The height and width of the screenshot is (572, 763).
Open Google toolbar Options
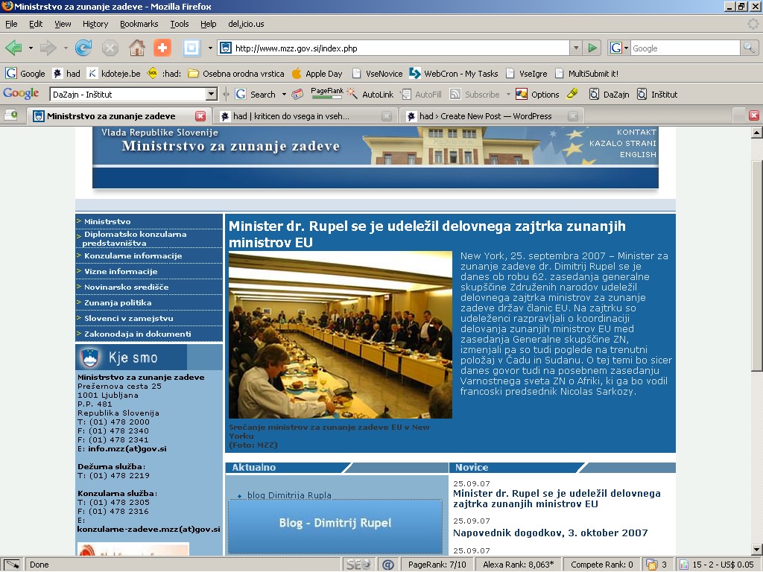click(538, 95)
